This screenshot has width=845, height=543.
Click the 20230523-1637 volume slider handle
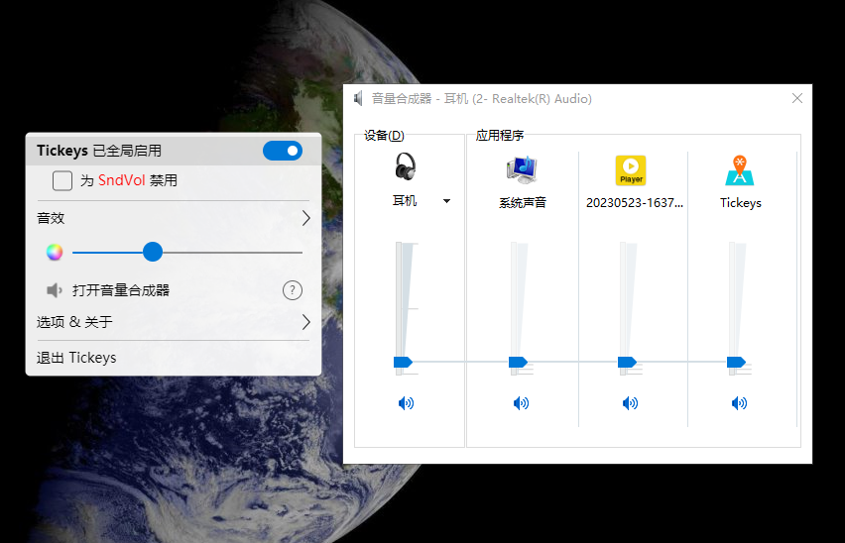[x=627, y=363]
